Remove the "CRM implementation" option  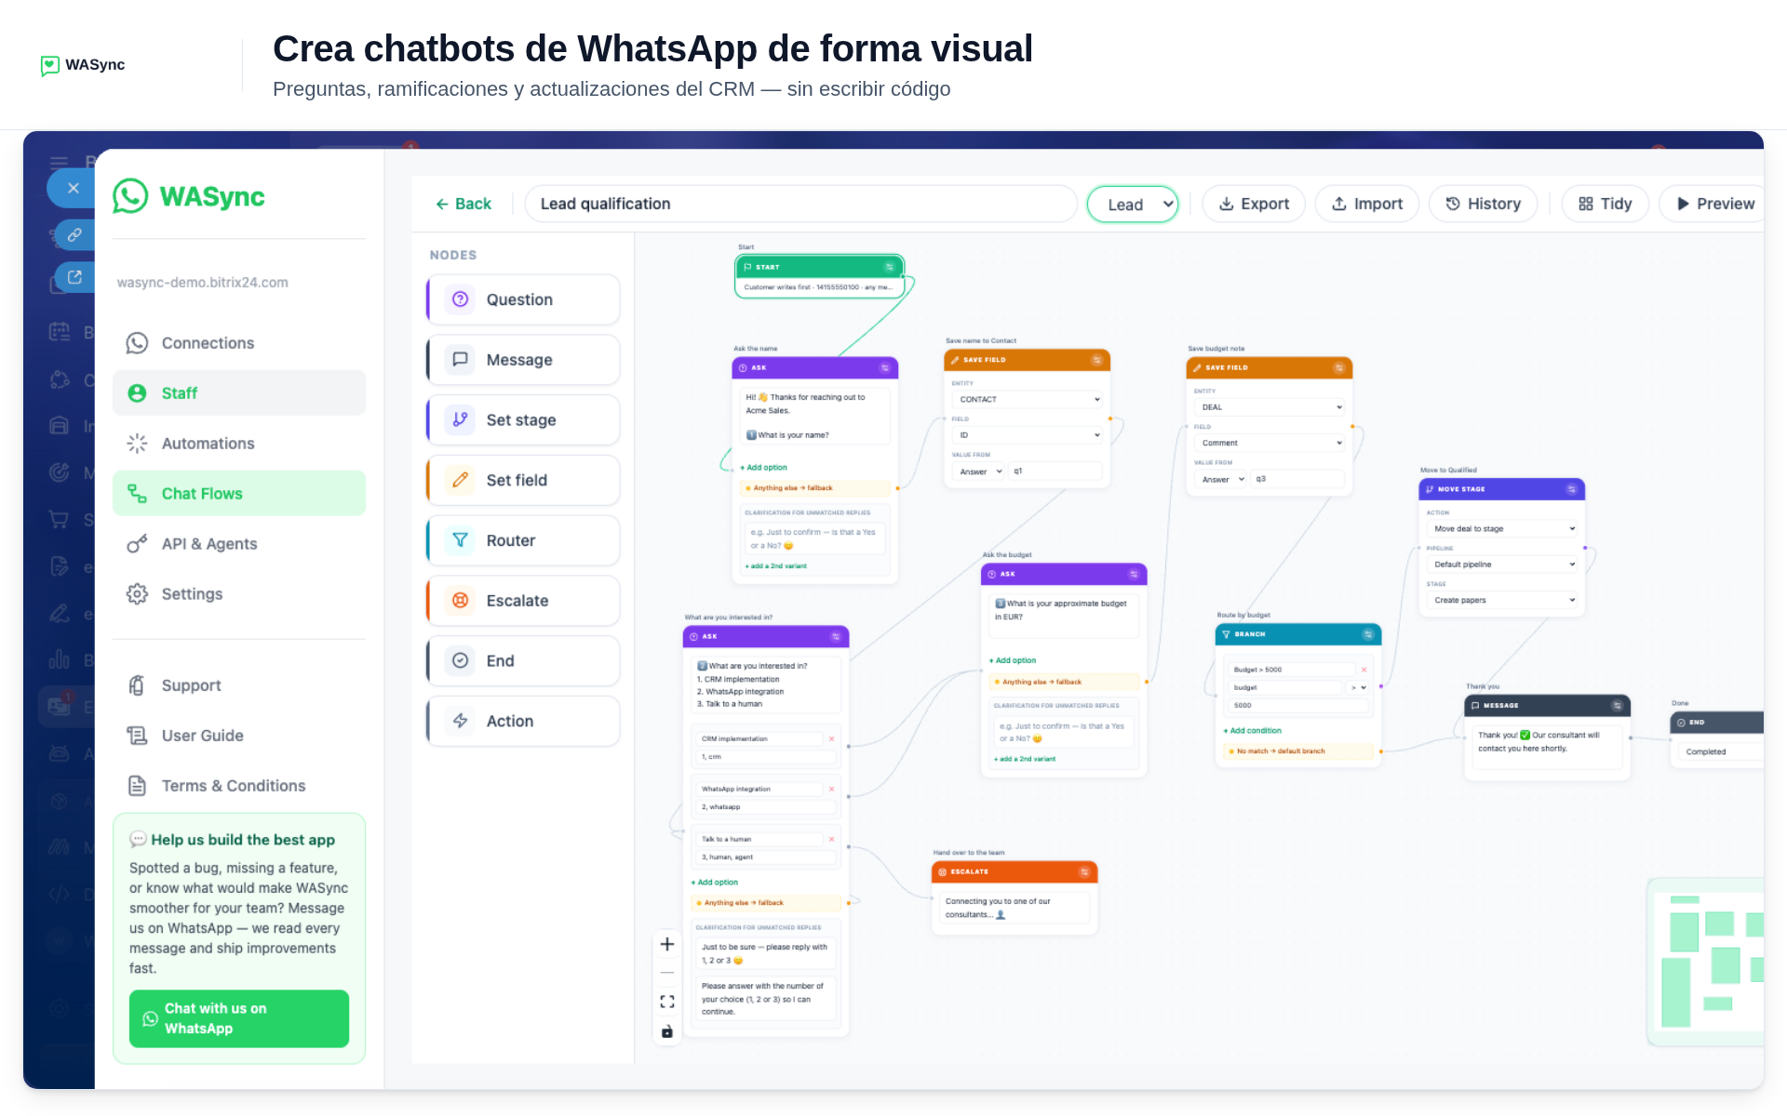(832, 739)
